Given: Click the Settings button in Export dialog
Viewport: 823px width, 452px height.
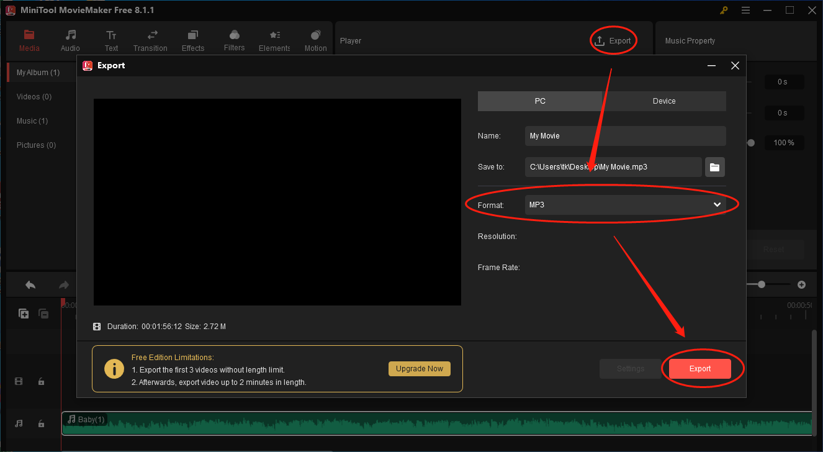Looking at the screenshot, I should click(x=631, y=369).
